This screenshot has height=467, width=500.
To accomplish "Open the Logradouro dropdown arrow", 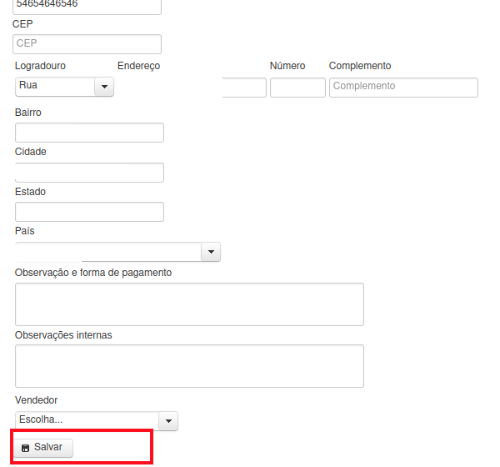I will [104, 87].
